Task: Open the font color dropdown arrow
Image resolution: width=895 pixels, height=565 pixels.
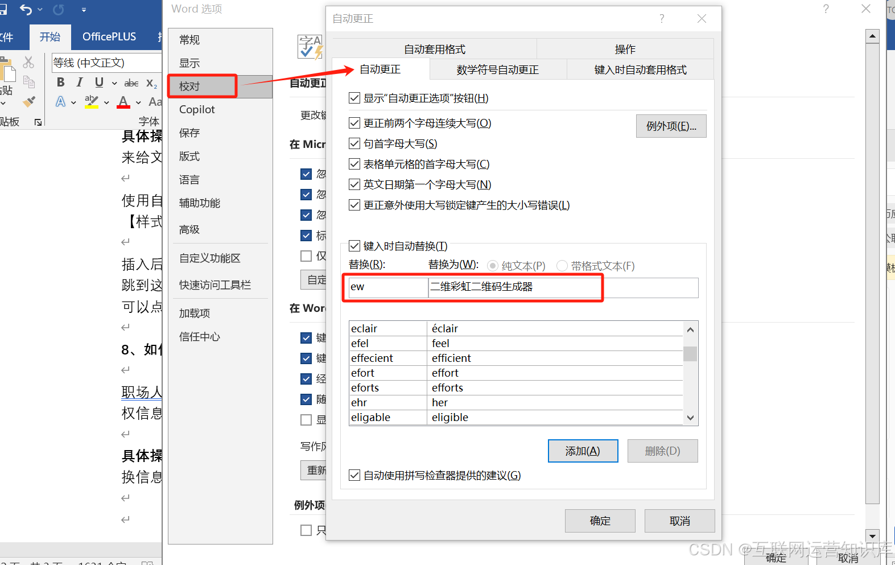Action: (x=138, y=102)
